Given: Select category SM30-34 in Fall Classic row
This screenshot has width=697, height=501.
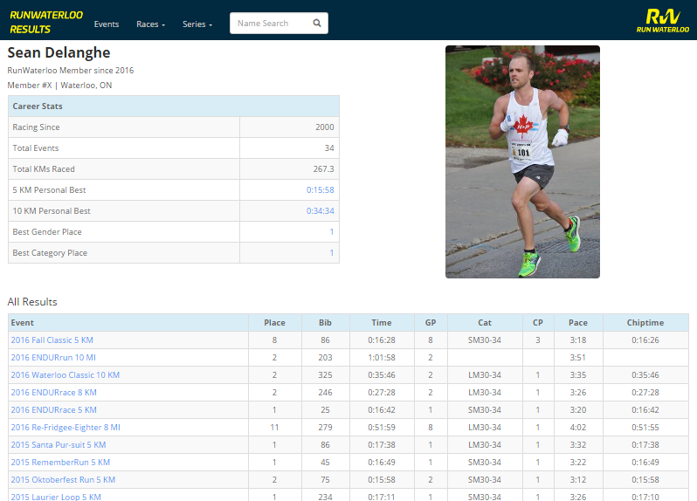Looking at the screenshot, I should pos(485,340).
